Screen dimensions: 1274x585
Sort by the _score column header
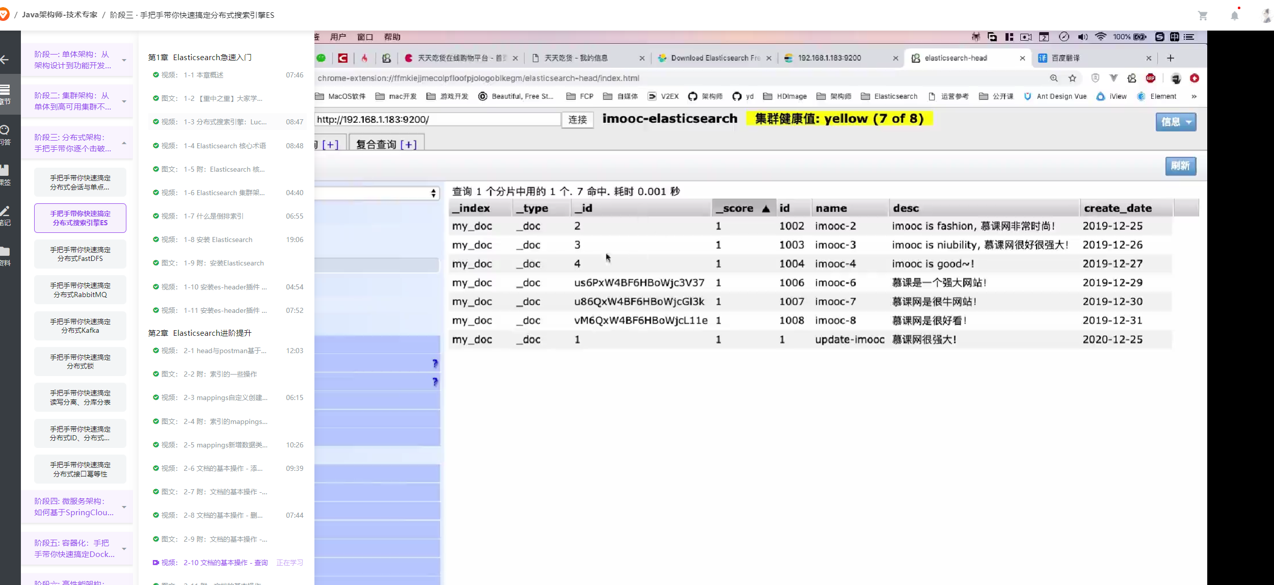click(744, 208)
